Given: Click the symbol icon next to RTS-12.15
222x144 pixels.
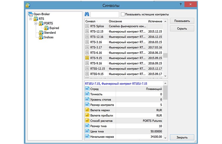Looking at the screenshot, I should click(x=87, y=31).
